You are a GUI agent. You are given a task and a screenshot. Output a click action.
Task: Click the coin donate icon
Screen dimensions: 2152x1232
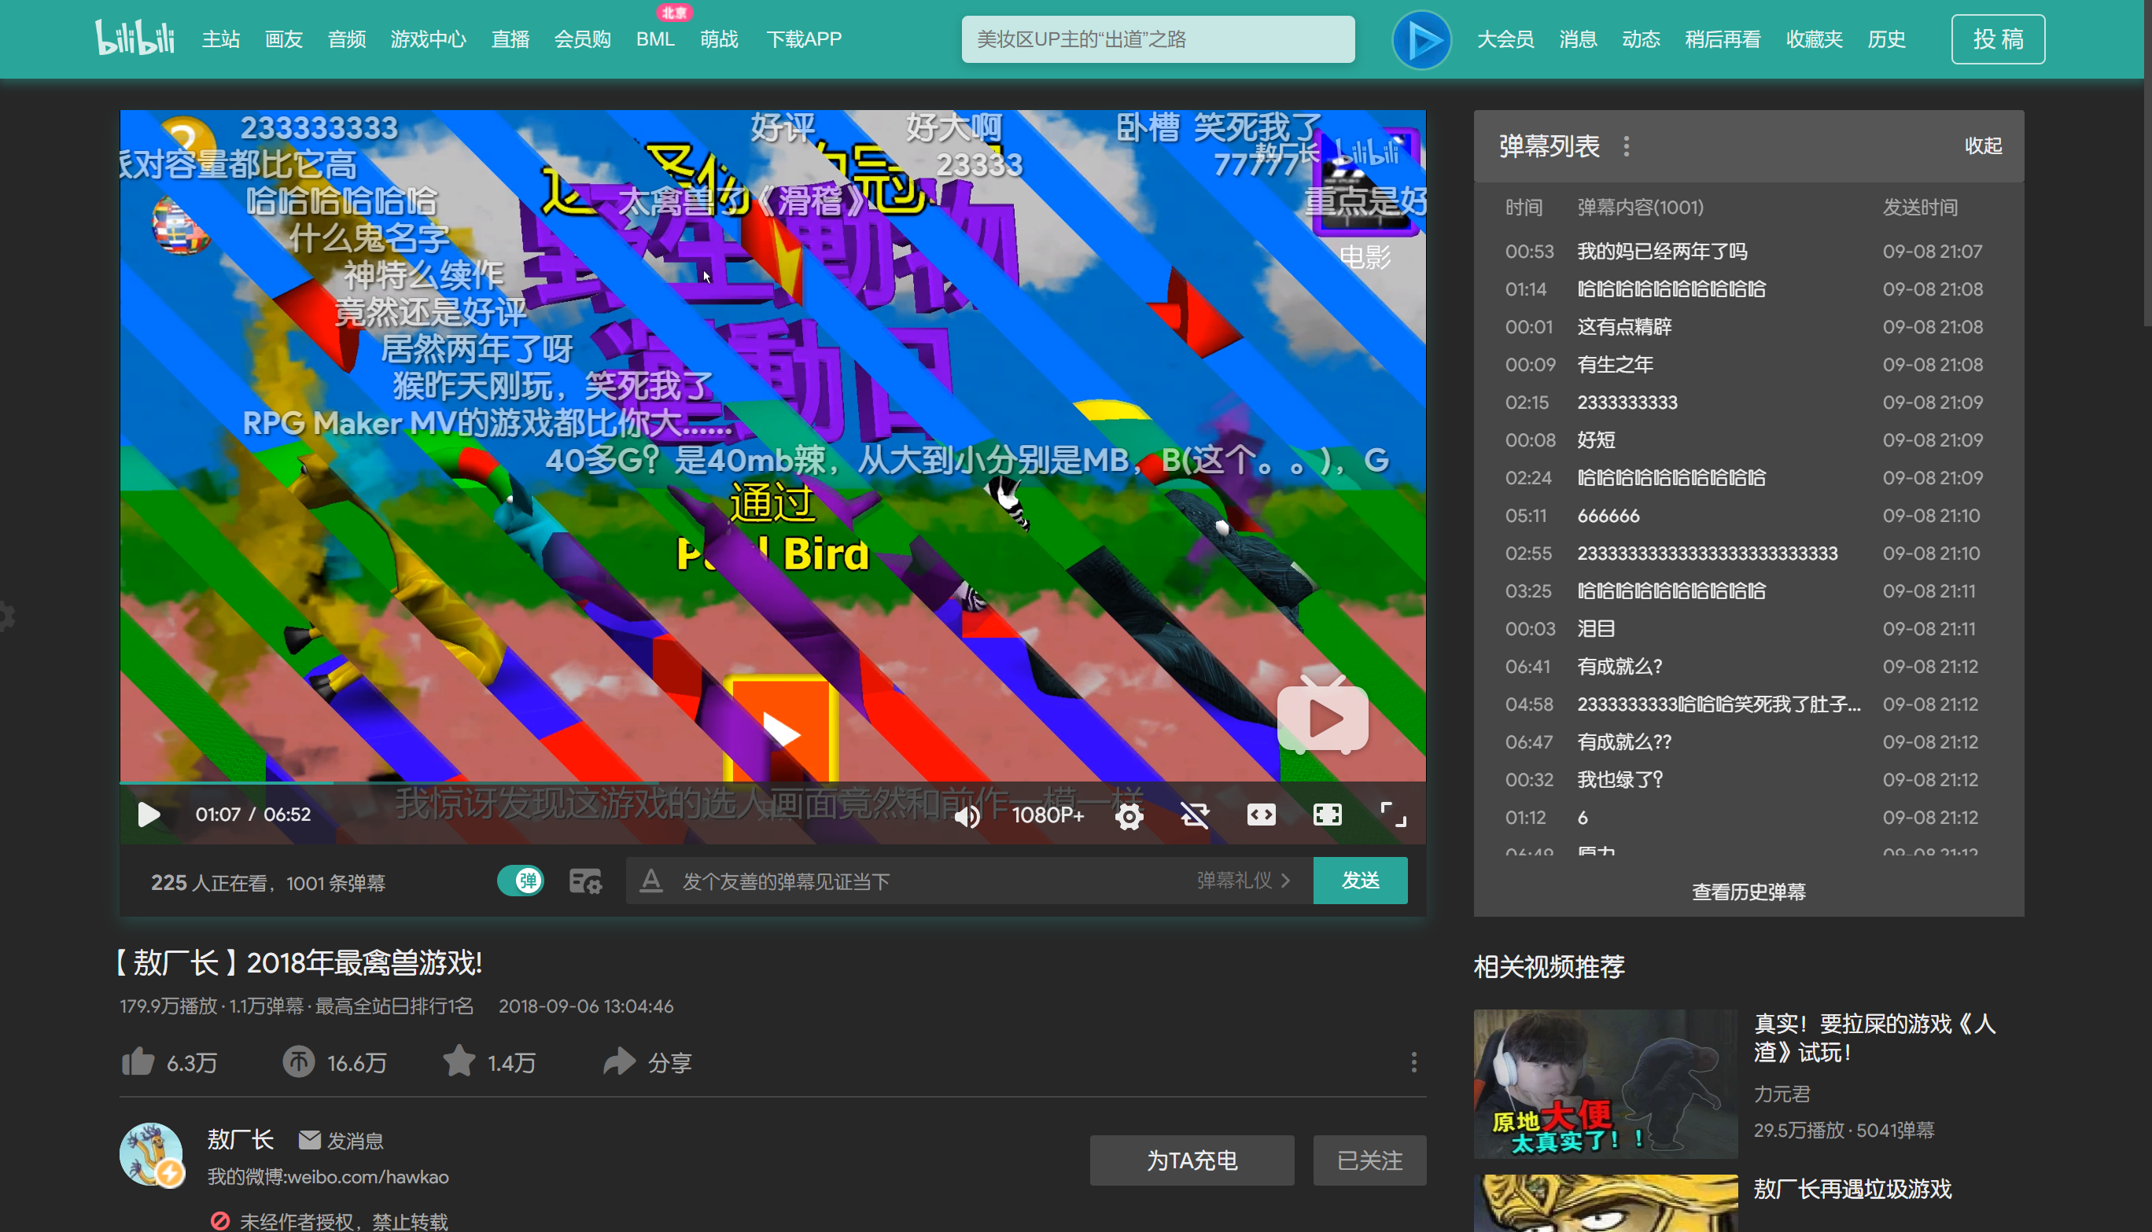point(298,1061)
